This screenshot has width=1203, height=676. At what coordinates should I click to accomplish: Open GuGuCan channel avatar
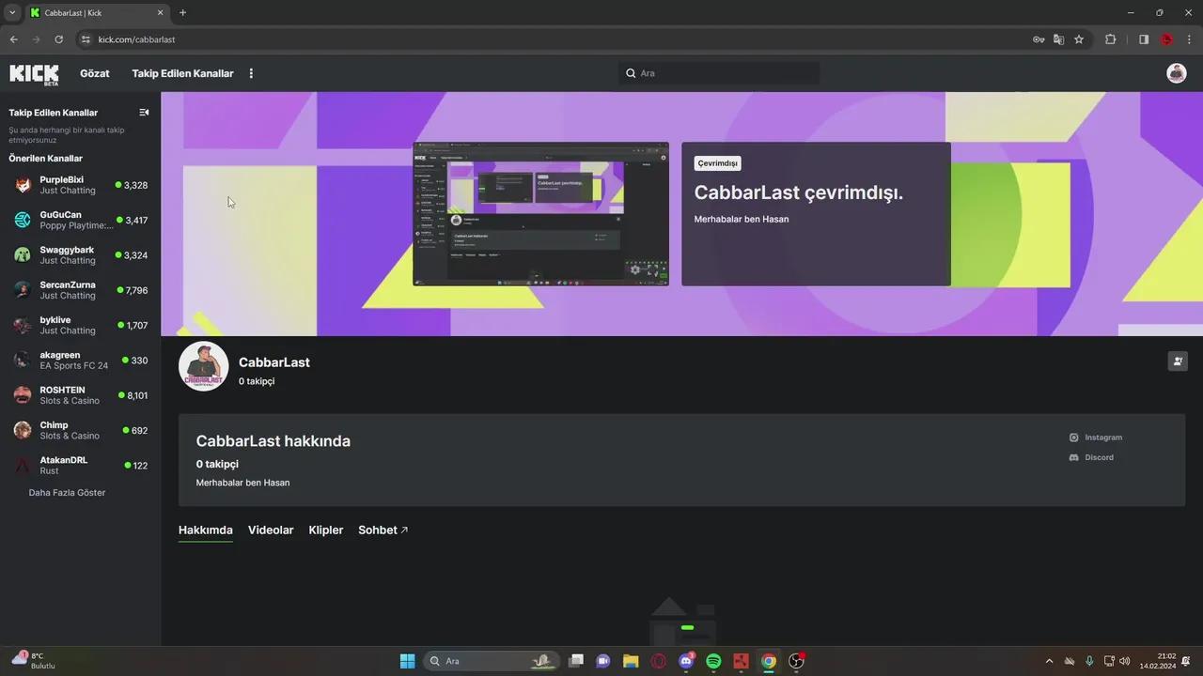click(x=23, y=220)
